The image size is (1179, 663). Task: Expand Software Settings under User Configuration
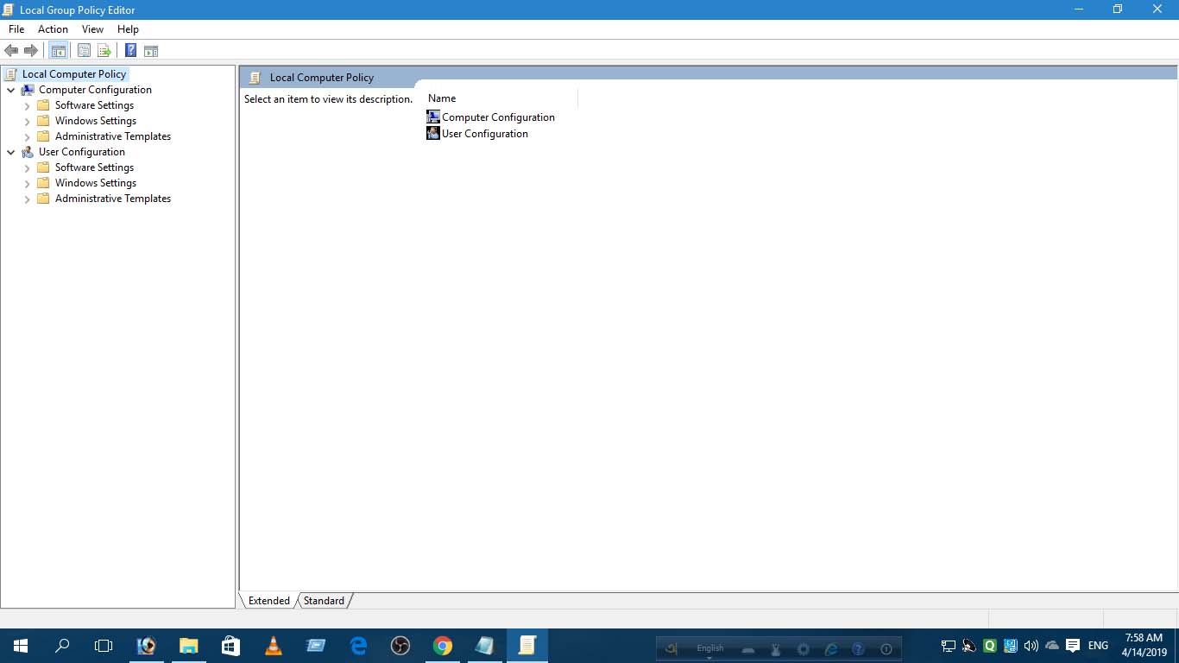click(27, 167)
